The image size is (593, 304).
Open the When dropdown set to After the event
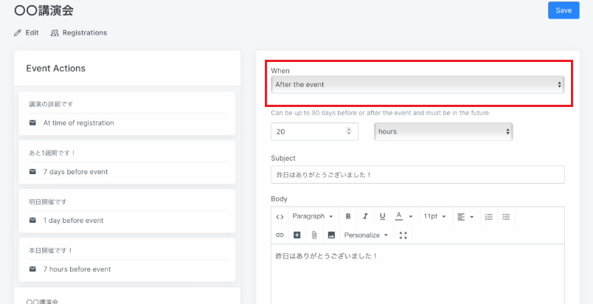(x=417, y=85)
